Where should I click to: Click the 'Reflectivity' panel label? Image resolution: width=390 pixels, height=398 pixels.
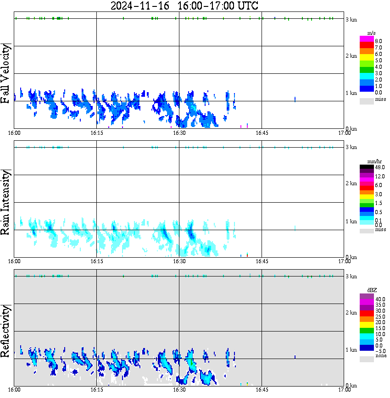pos(5,331)
